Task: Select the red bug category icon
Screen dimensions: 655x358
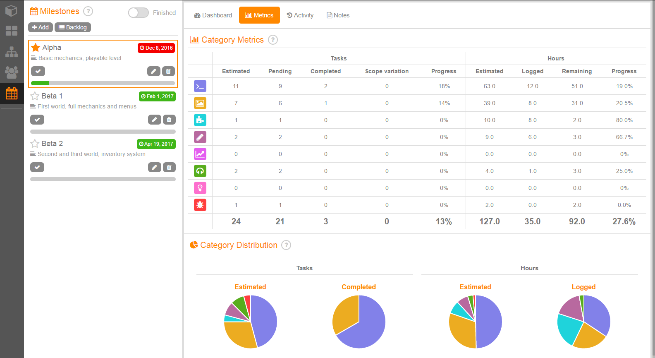Action: coord(200,205)
